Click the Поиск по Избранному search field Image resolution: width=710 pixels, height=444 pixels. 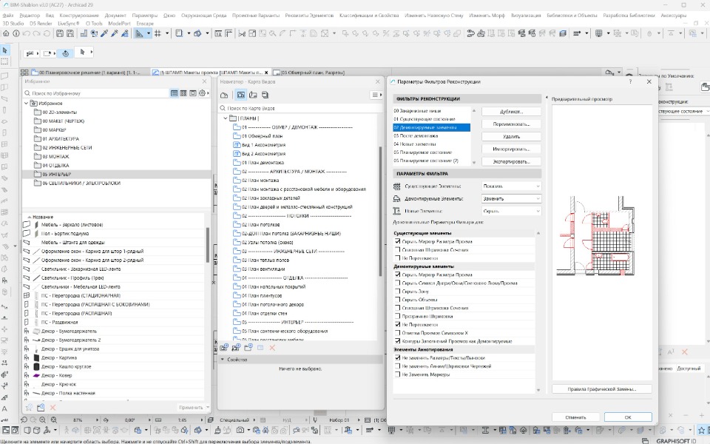point(98,93)
